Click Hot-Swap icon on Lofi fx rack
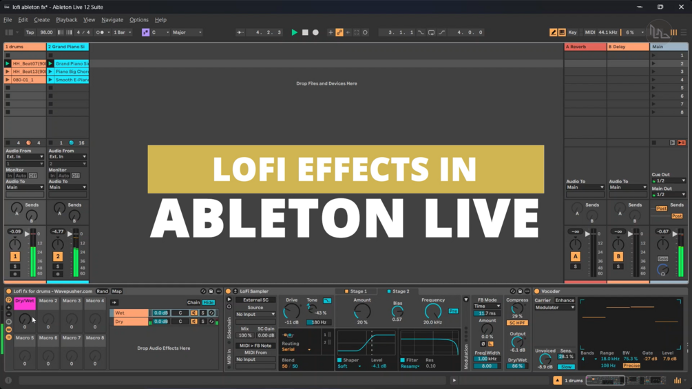Screen dimensions: 692x389 pyautogui.click(x=203, y=291)
